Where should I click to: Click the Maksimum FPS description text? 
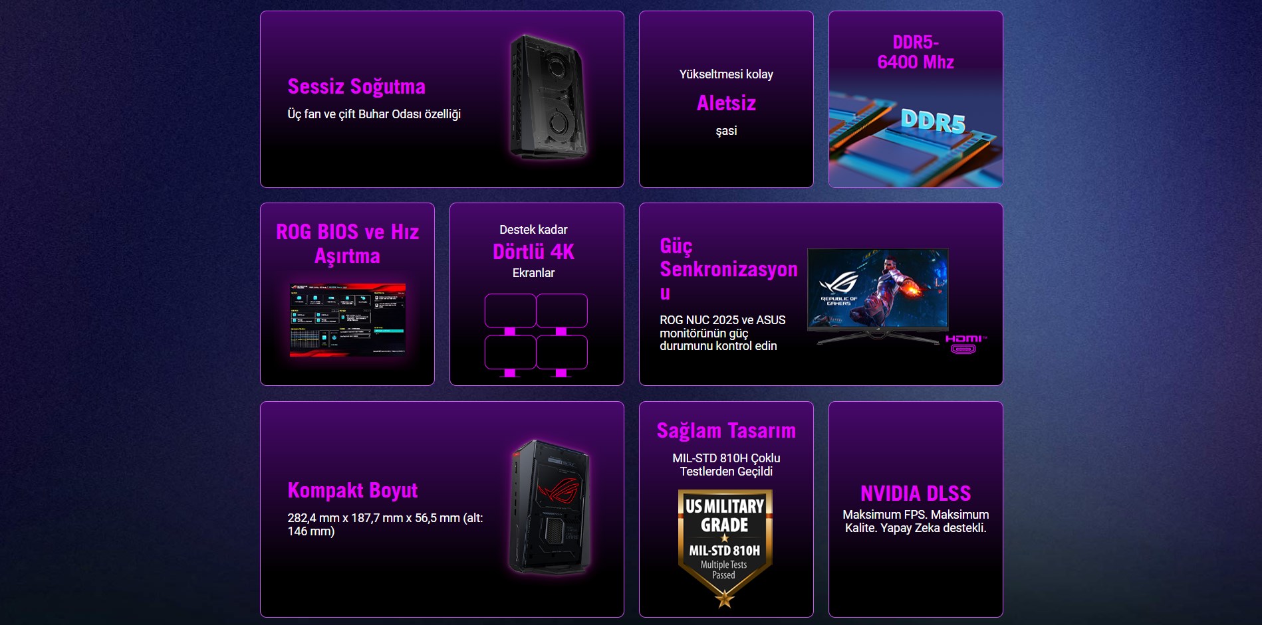coord(916,521)
